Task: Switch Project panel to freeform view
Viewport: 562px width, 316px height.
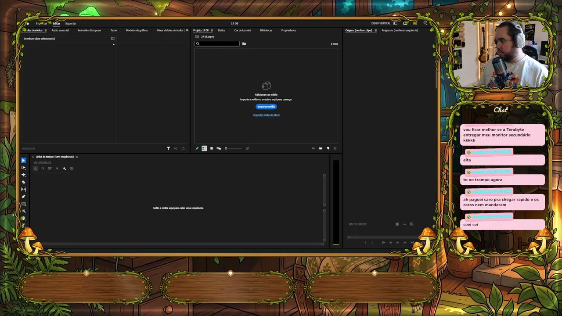Action: [219, 148]
